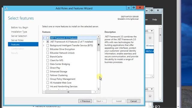This screenshot has height=108, width=192.
Task: Expand Background Intelligent Transfer Service node
Action: point(44,45)
